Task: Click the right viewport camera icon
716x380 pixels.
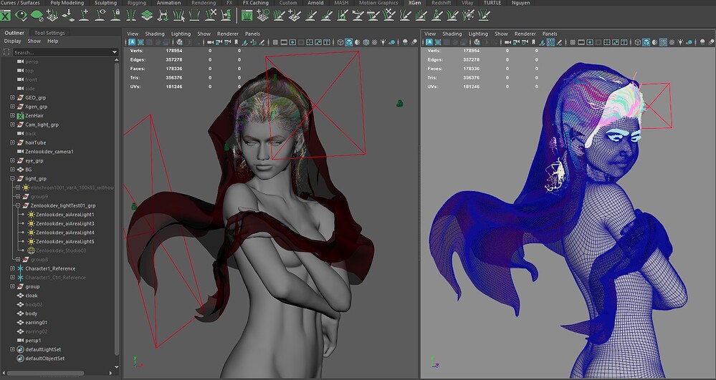Action: [x=507, y=42]
